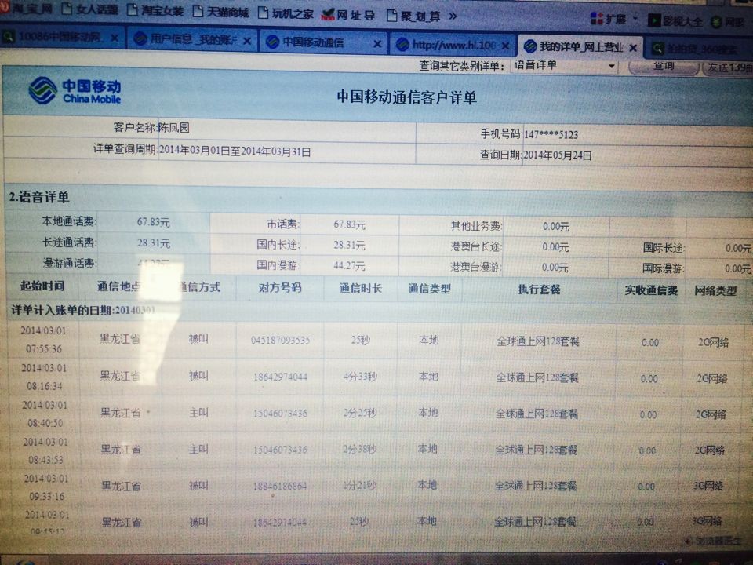Click the duration 1分21秒

(x=359, y=486)
